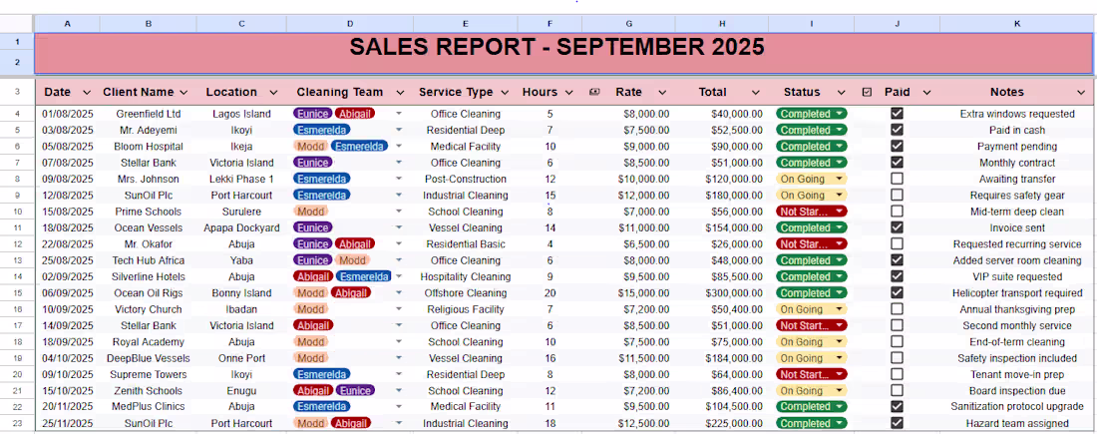This screenshot has height=434, width=1097.
Task: Open Not Started status chip for Prime Schools
Action: point(812,212)
